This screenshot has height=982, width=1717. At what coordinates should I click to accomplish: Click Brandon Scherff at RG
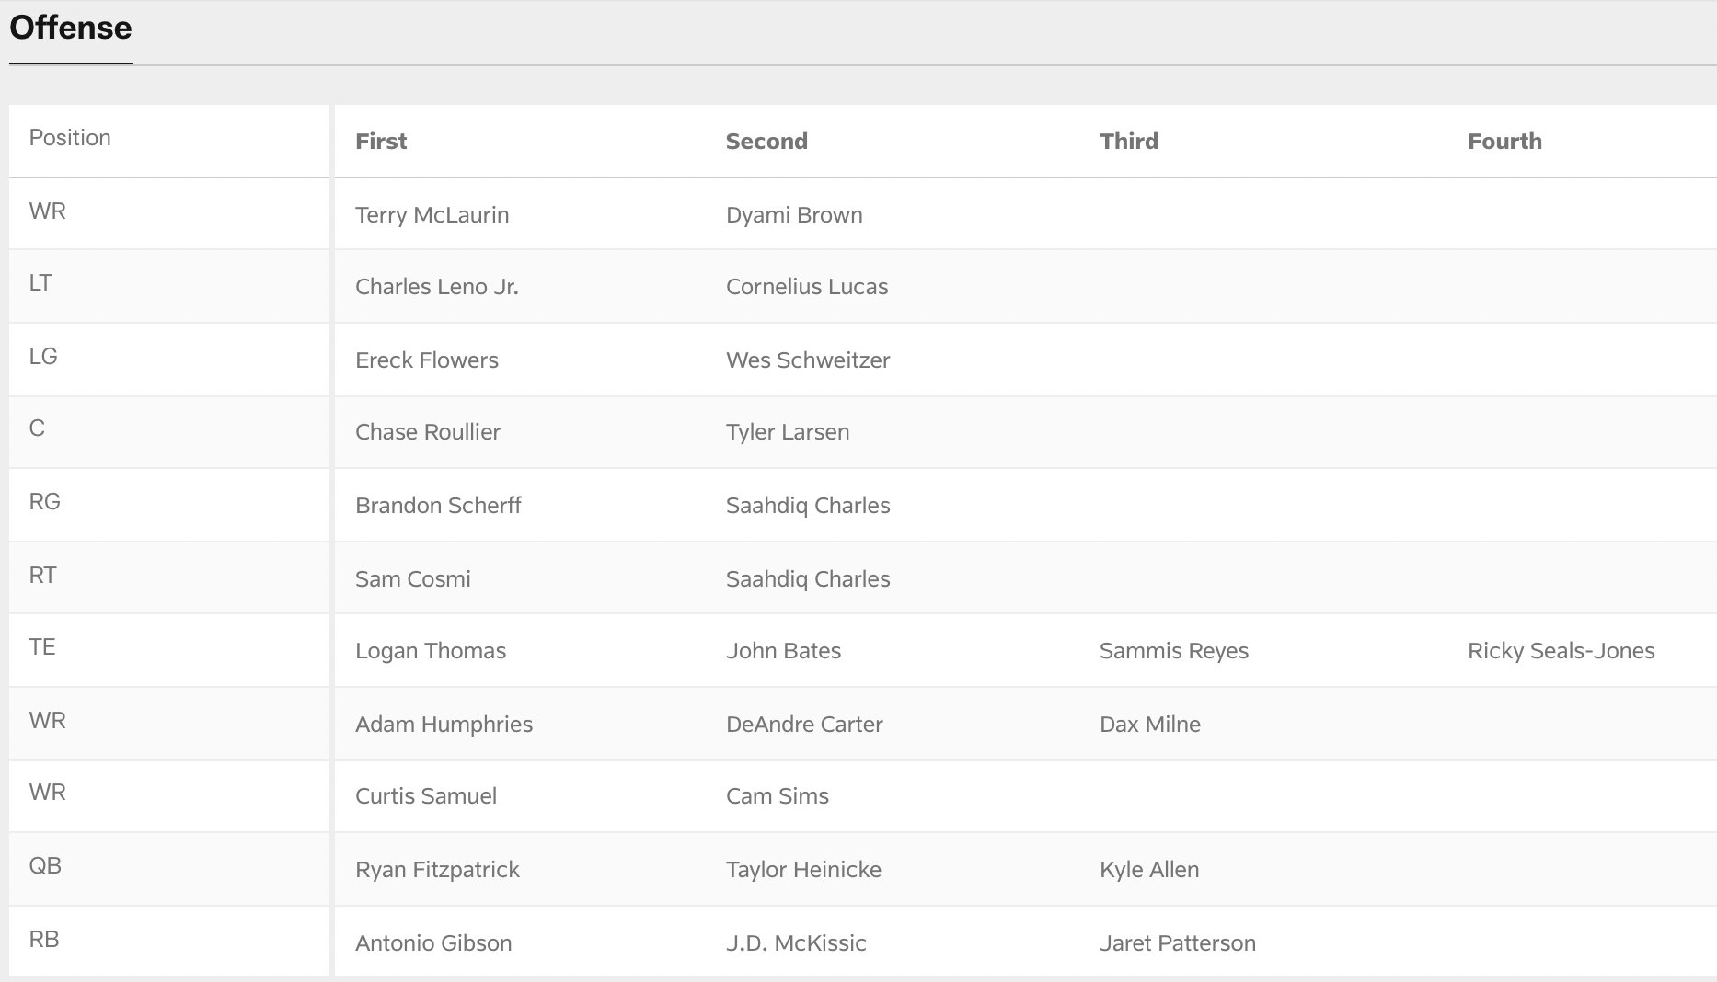pos(438,506)
